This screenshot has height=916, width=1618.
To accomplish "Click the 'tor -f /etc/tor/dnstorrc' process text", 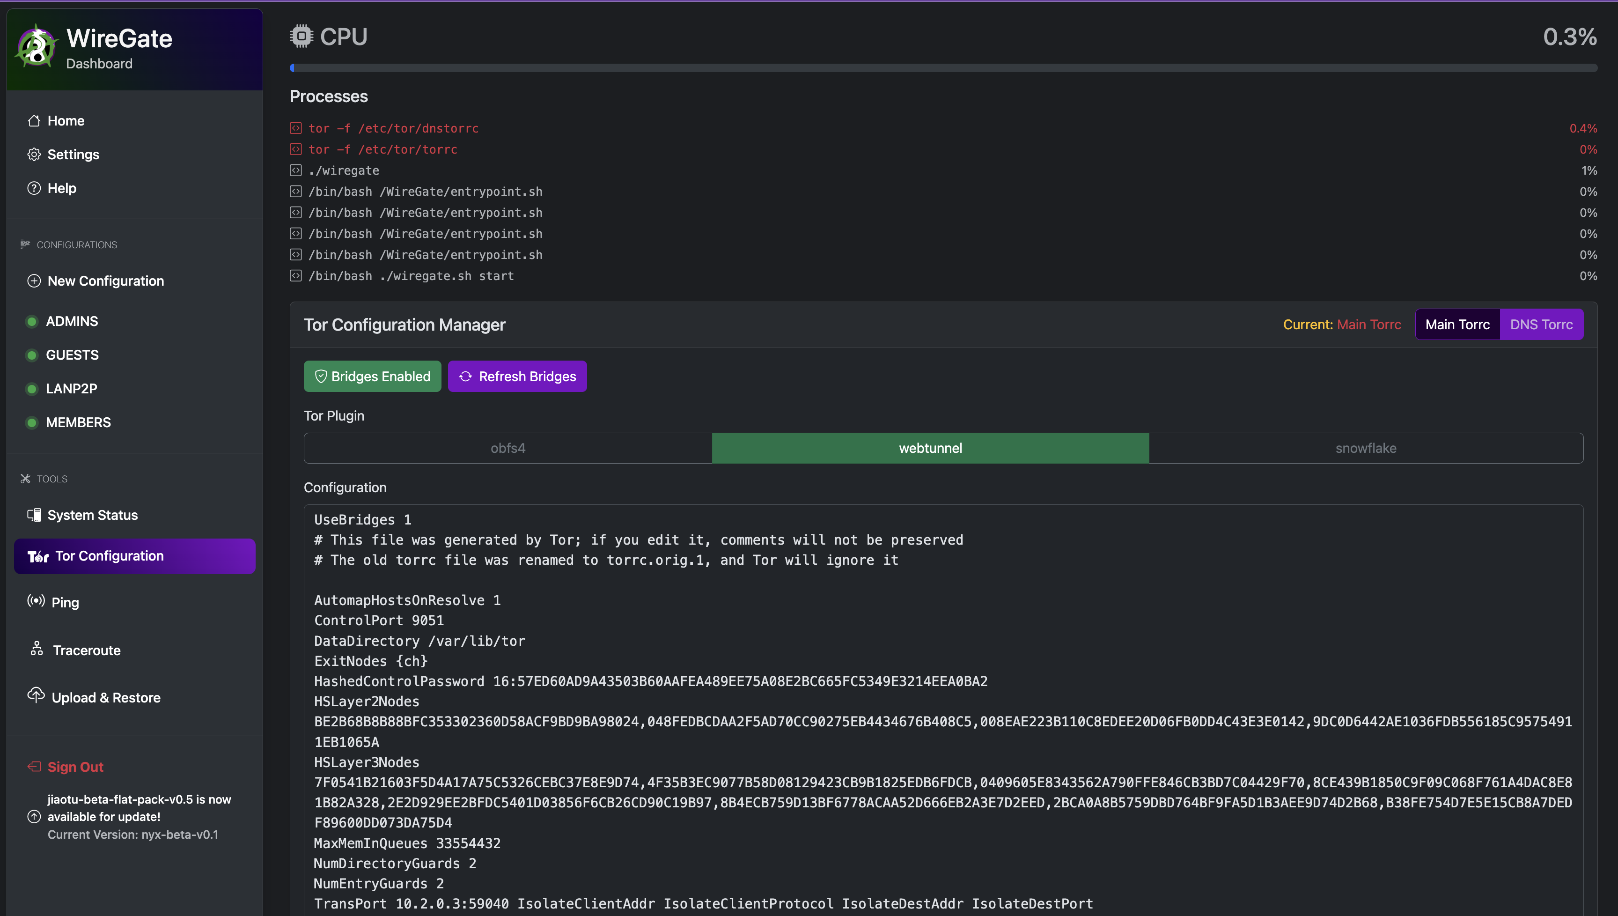I will [x=393, y=128].
